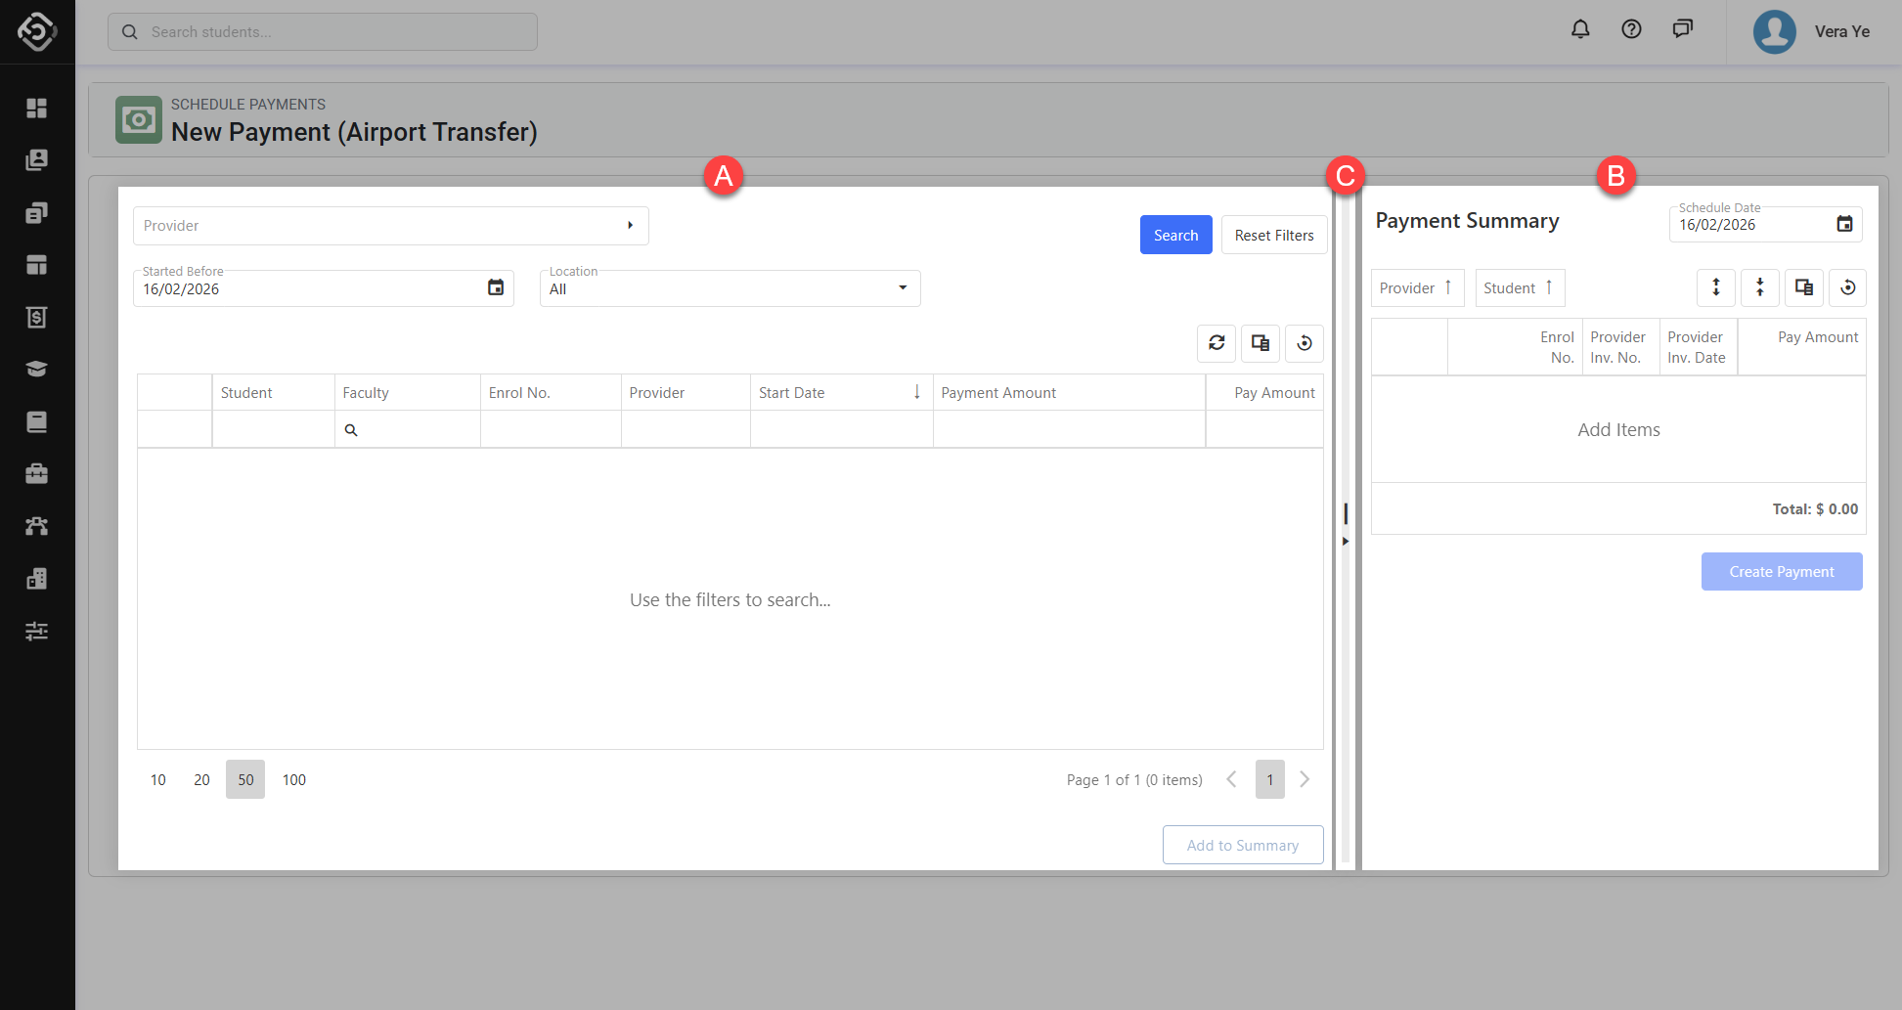Viewport: 1902px width, 1010px height.
Task: Click the dashboard icon in sidebar
Action: pos(37,108)
